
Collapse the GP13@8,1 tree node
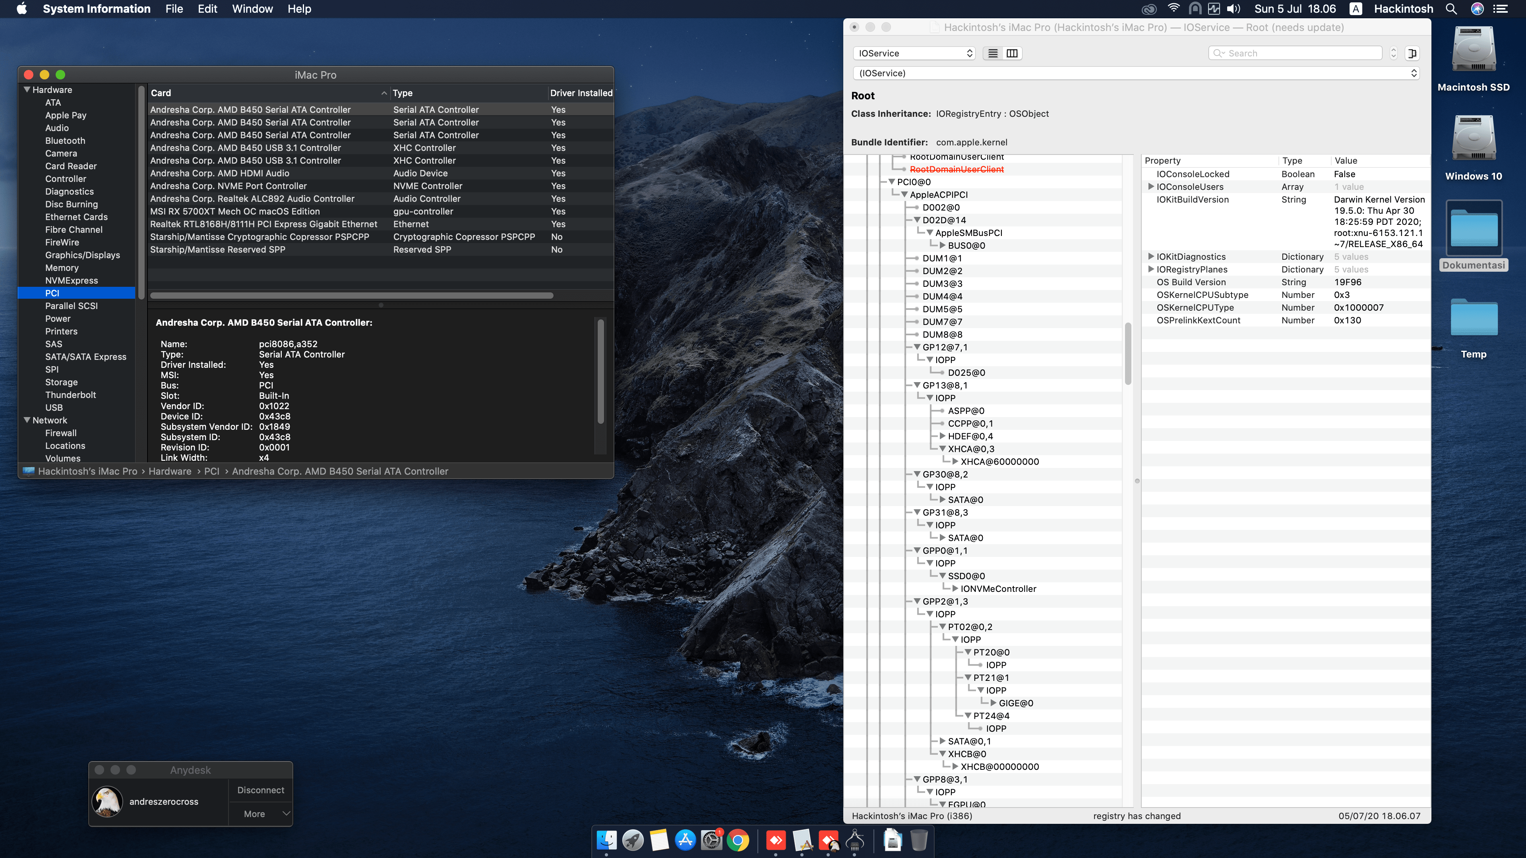(x=917, y=385)
